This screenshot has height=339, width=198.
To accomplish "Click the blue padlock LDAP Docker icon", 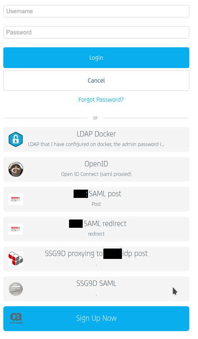I will coord(16,139).
